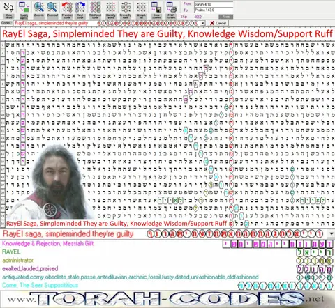Select 'Come, The Seer Supposititious' legend entry

point(40,285)
